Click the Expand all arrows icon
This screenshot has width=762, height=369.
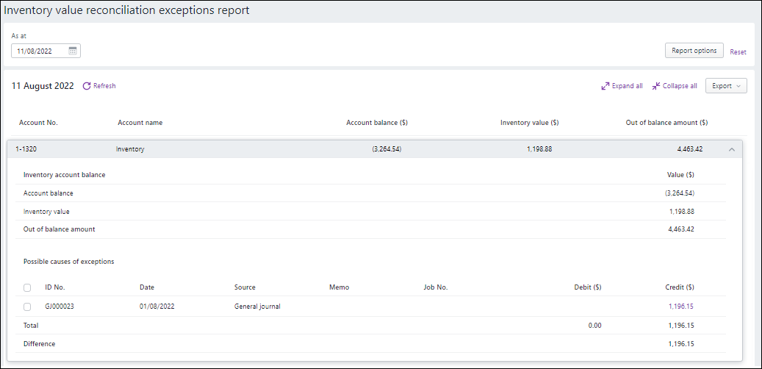click(x=605, y=86)
